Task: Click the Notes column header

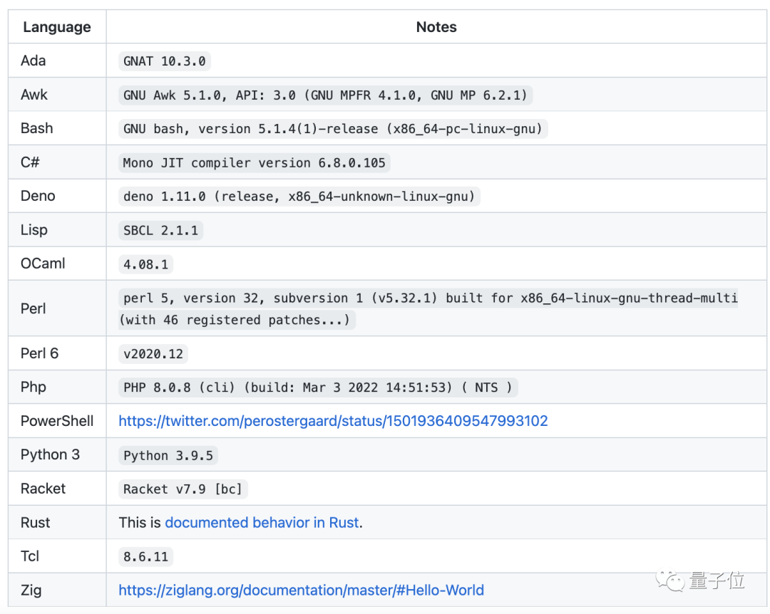Action: (436, 27)
